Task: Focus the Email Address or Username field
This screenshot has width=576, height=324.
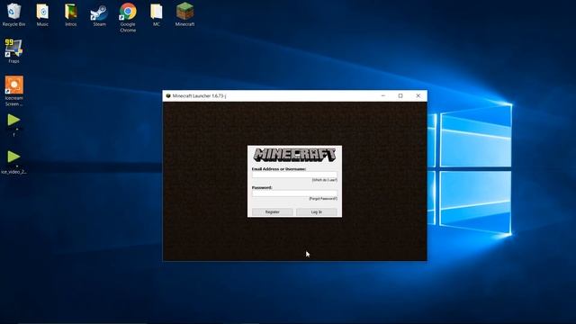Action: point(294,175)
